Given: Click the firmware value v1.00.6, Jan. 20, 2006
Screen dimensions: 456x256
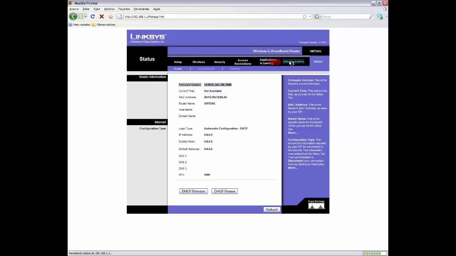Looking at the screenshot, I should [218, 85].
